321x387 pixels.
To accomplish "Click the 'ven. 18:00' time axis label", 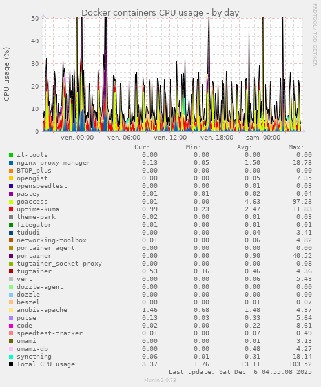I will (216, 138).
